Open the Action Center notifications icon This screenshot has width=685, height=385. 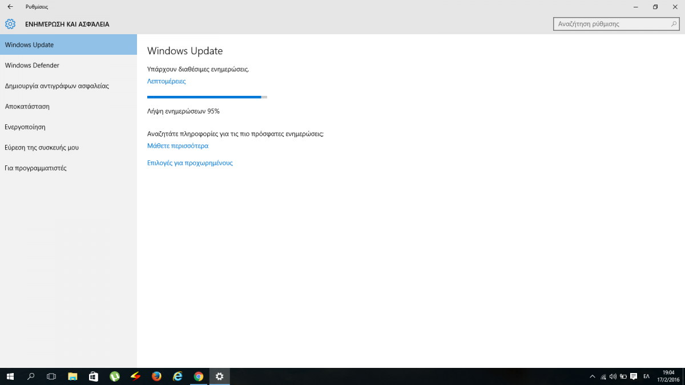[633, 376]
